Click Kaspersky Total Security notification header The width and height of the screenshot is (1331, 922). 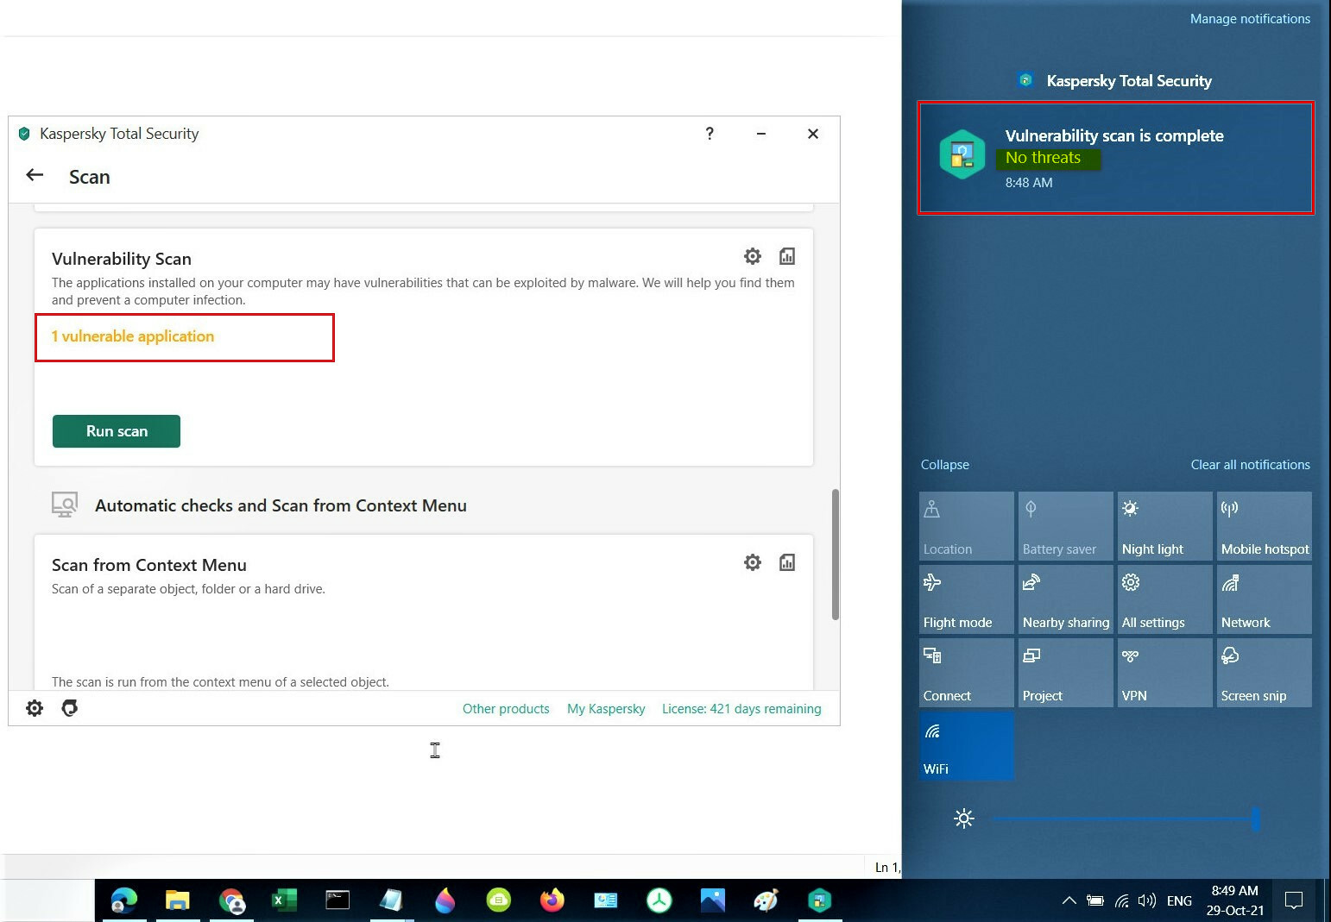click(x=1114, y=81)
